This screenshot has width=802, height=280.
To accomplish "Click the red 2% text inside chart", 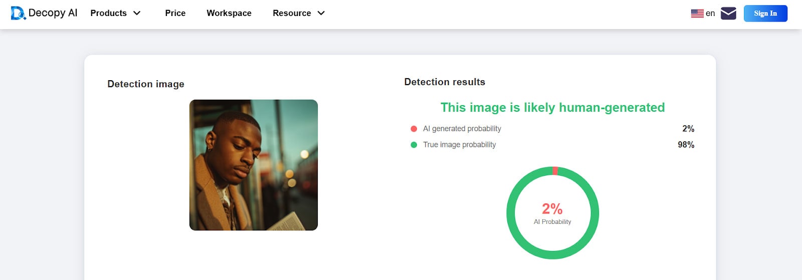I will point(552,208).
